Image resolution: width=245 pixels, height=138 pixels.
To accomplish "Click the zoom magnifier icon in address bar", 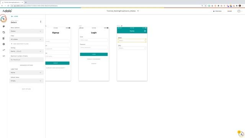I will click(x=202, y=6).
